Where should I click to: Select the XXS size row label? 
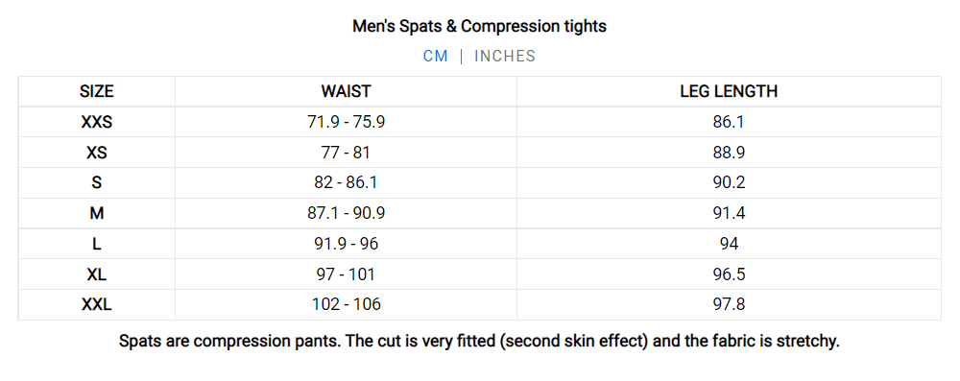point(97,122)
